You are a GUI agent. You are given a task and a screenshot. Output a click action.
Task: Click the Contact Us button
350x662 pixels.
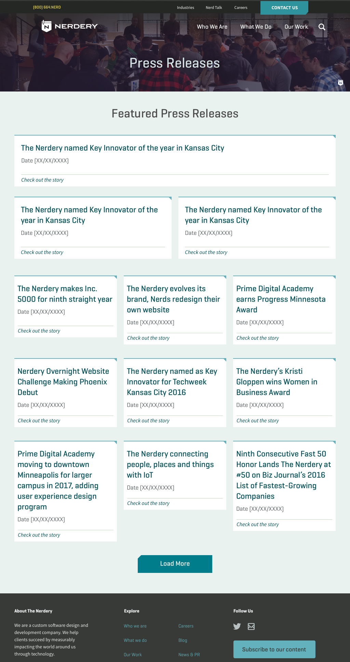284,8
